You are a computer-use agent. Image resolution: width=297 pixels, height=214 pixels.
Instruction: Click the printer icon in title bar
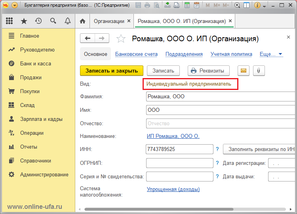coord(147,5)
